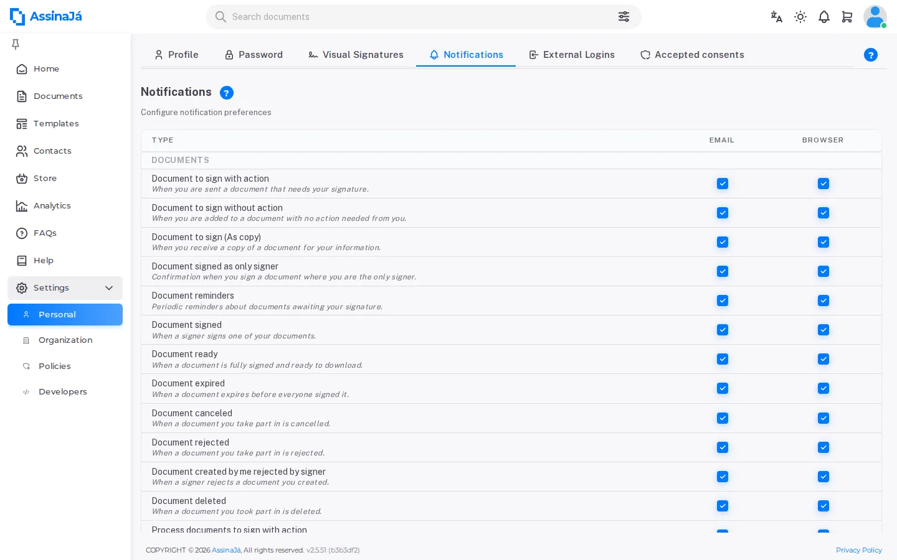Open the Privacy Policy link
The height and width of the screenshot is (560, 897).
(x=859, y=550)
